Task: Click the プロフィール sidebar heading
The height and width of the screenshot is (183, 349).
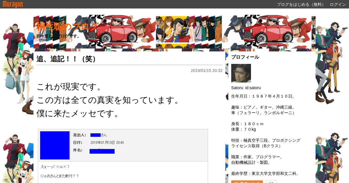Action: pos(245,57)
